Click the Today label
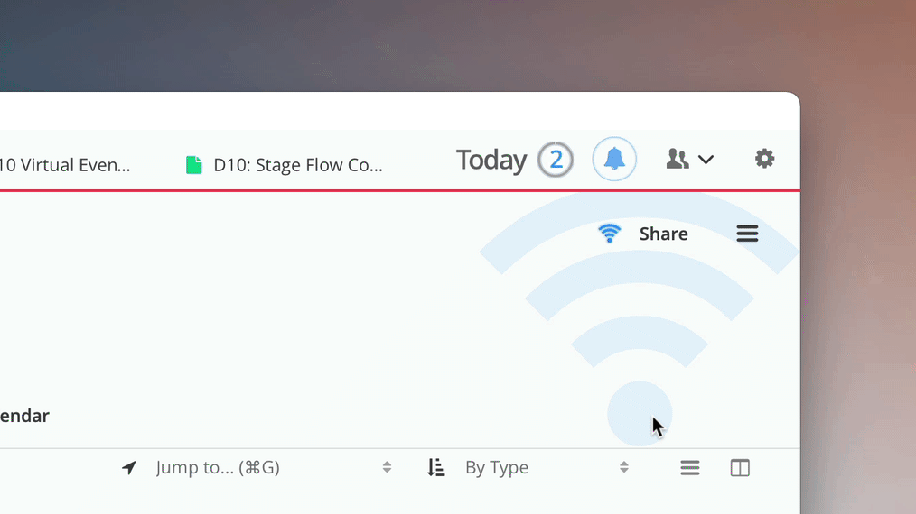 pos(491,160)
